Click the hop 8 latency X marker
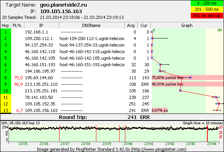Screen dimensions: 224x152 pos(190,78)
